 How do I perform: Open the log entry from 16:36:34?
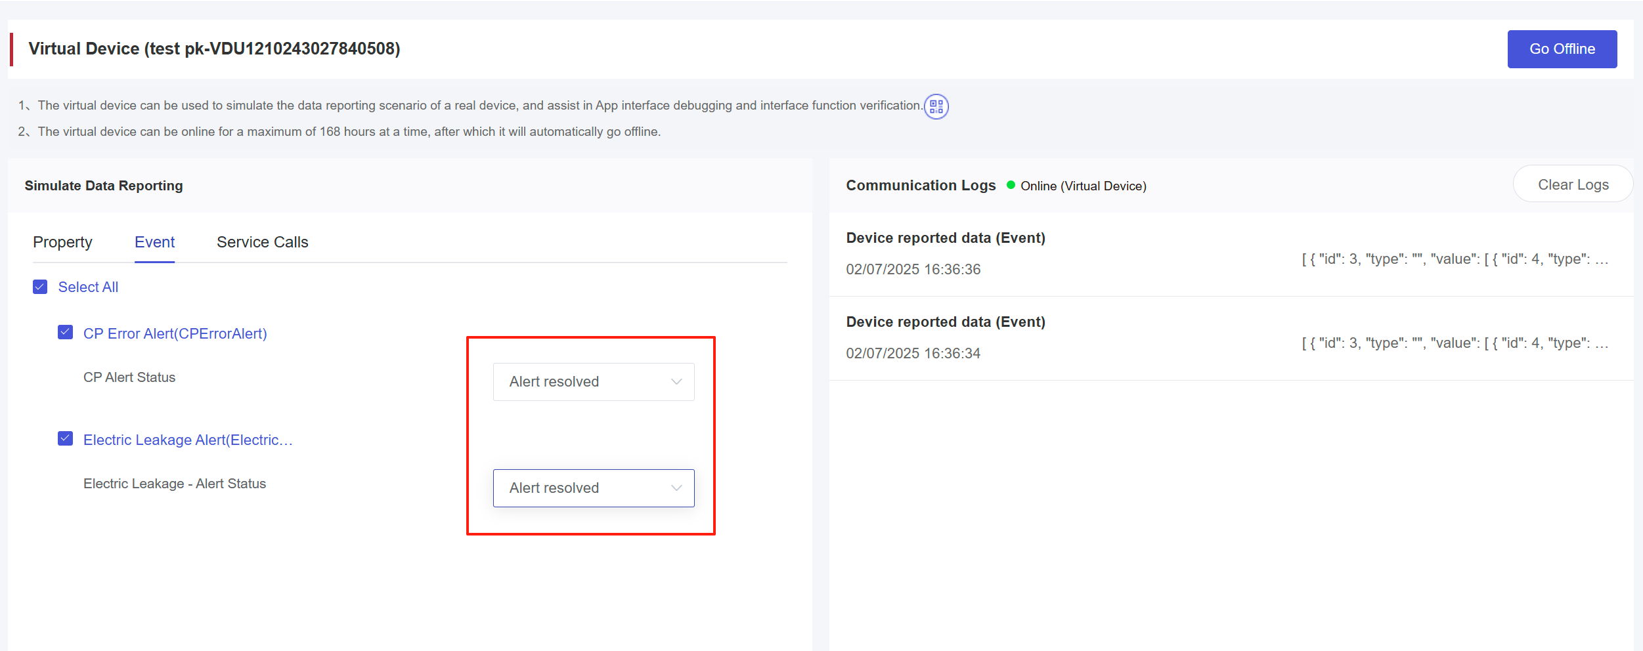946,338
